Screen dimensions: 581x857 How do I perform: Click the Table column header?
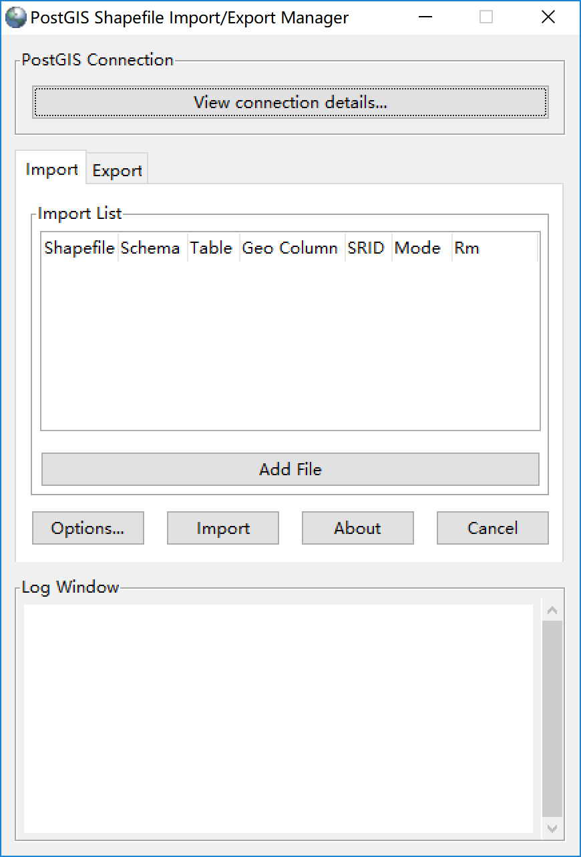click(212, 248)
